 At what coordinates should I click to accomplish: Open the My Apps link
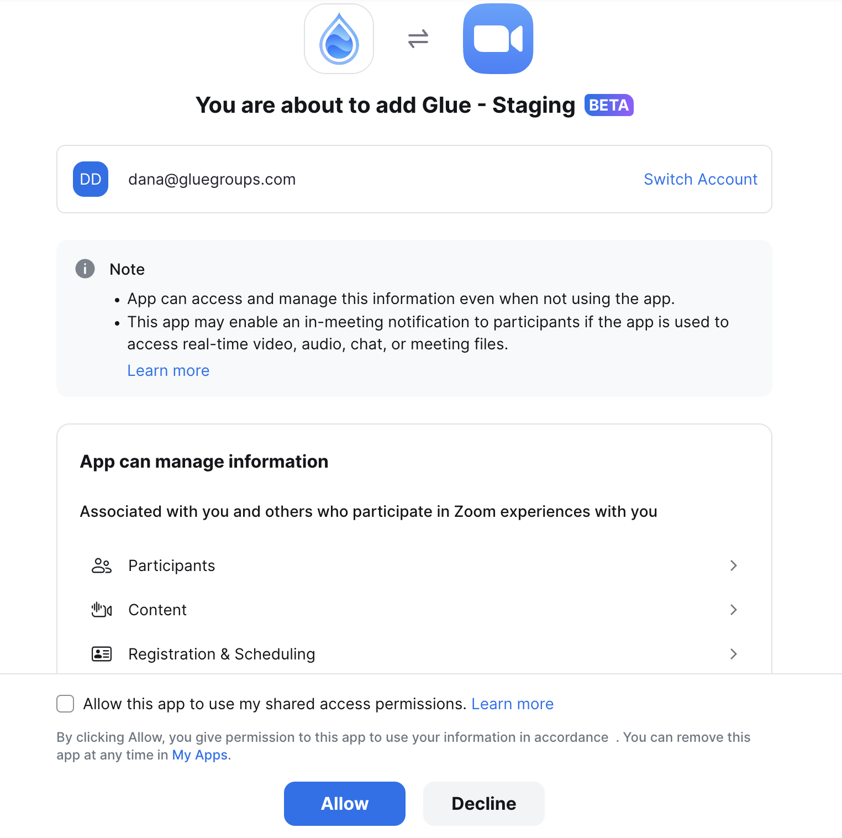click(200, 755)
